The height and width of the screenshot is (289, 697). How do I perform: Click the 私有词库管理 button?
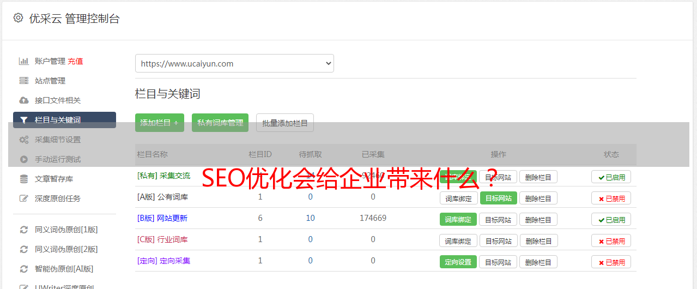tap(220, 123)
